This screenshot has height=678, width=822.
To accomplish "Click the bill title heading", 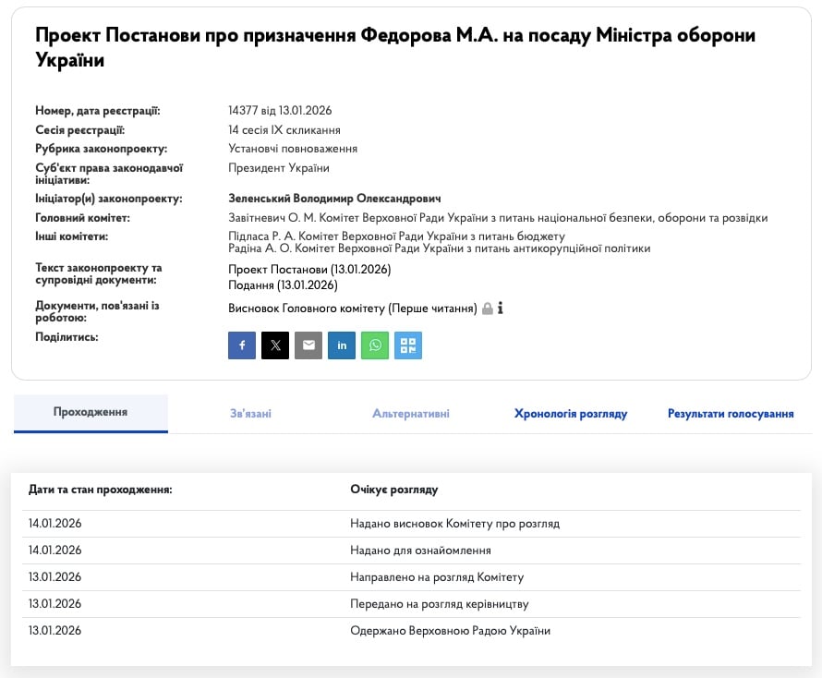I will pyautogui.click(x=395, y=45).
